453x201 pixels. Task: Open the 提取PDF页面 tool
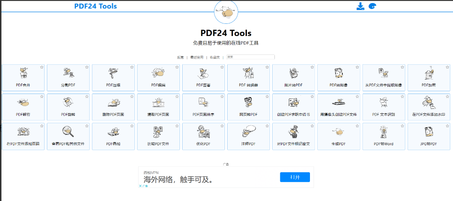pyautogui.click(x=158, y=107)
